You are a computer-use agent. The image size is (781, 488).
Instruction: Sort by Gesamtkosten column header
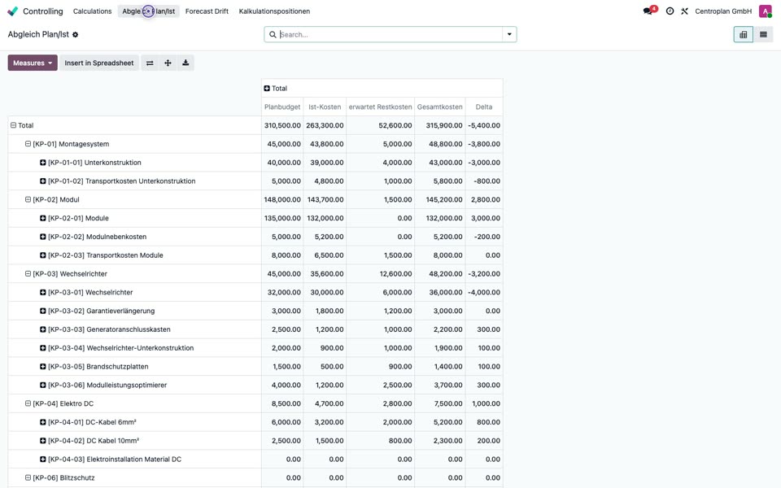440,107
